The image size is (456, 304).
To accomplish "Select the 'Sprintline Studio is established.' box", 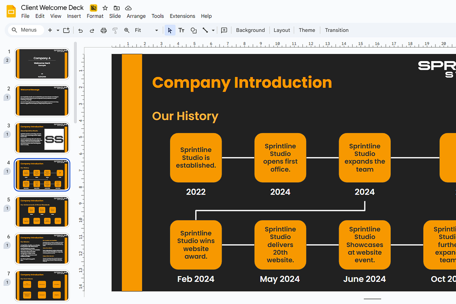I will point(196,158).
